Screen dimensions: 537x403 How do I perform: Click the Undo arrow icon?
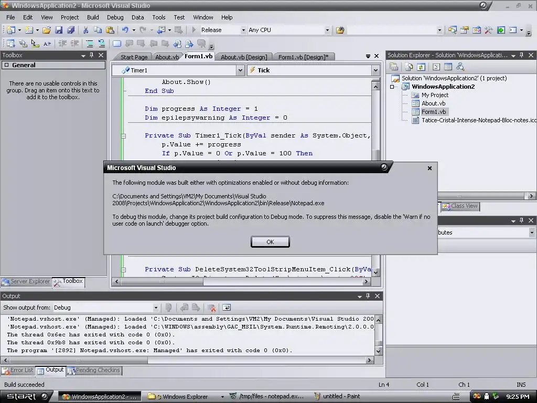tap(125, 30)
